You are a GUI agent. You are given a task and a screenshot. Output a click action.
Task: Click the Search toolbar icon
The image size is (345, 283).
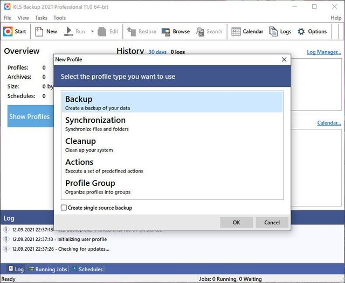coord(200,31)
